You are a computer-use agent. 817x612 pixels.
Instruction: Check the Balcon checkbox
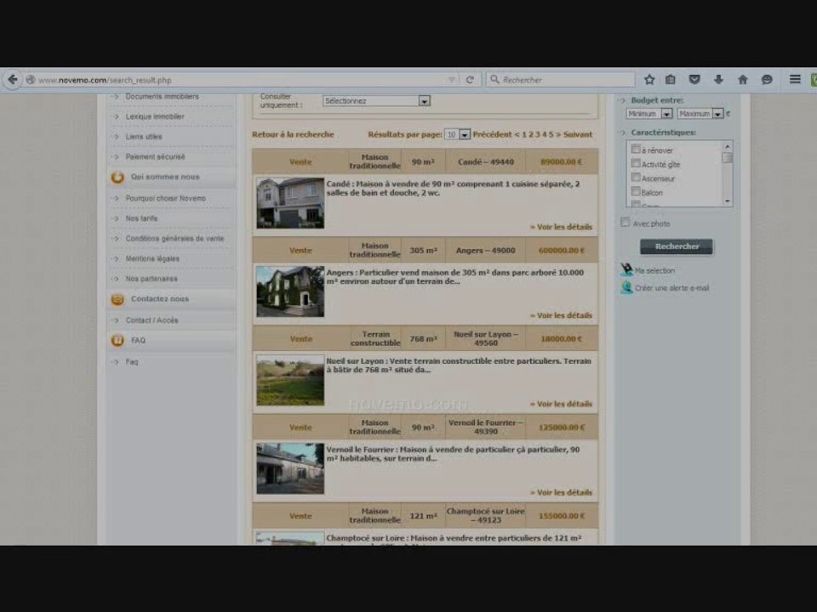click(x=636, y=191)
